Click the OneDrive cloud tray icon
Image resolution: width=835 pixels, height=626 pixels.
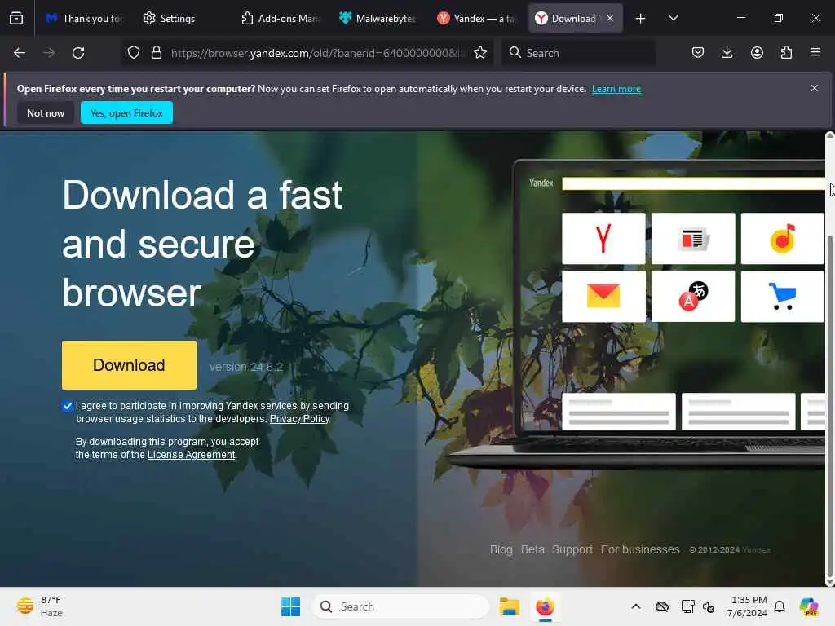pyautogui.click(x=662, y=606)
